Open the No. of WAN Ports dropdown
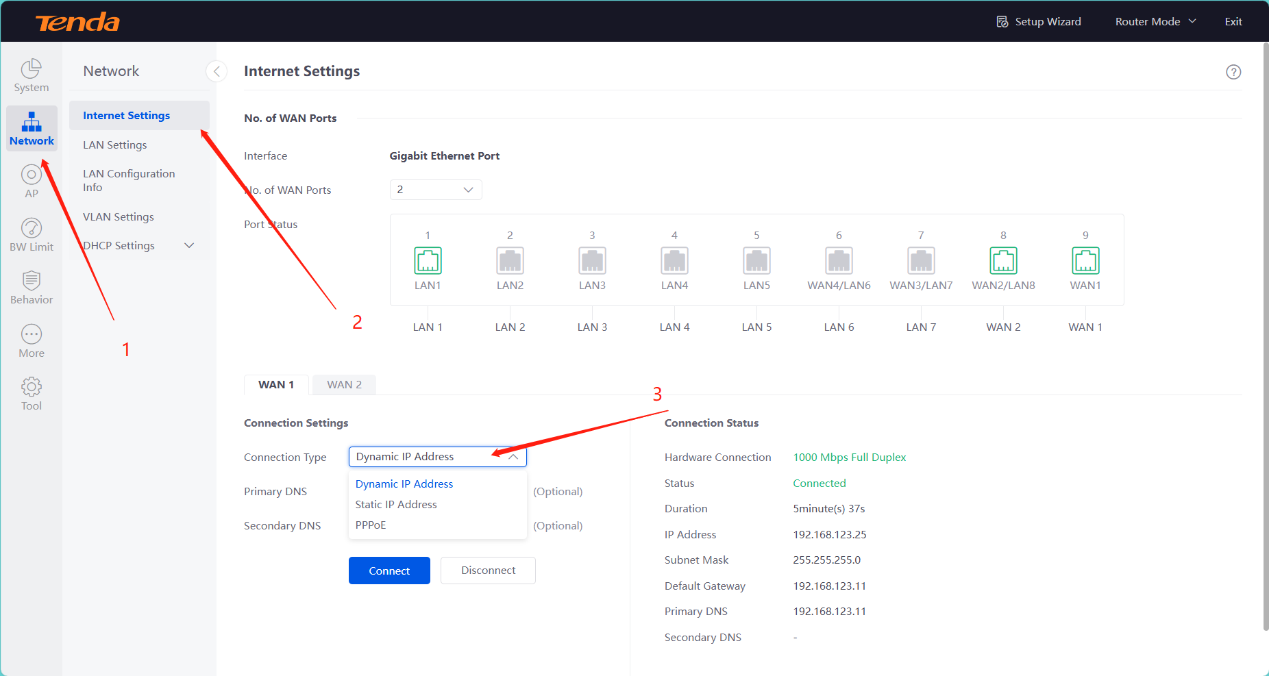The image size is (1269, 676). pyautogui.click(x=436, y=190)
